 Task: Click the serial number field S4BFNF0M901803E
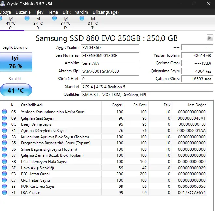pyautogui.click(x=110, y=56)
